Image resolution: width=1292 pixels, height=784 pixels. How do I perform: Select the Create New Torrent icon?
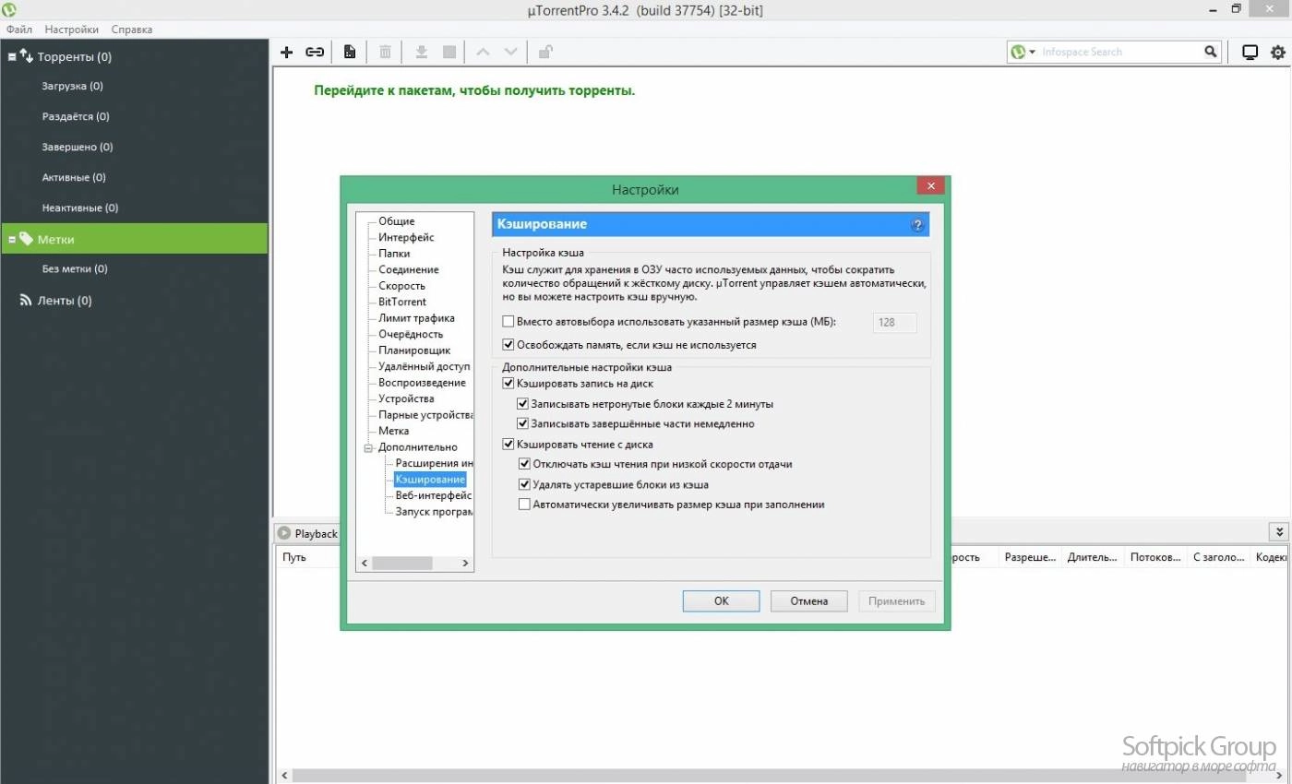(349, 52)
